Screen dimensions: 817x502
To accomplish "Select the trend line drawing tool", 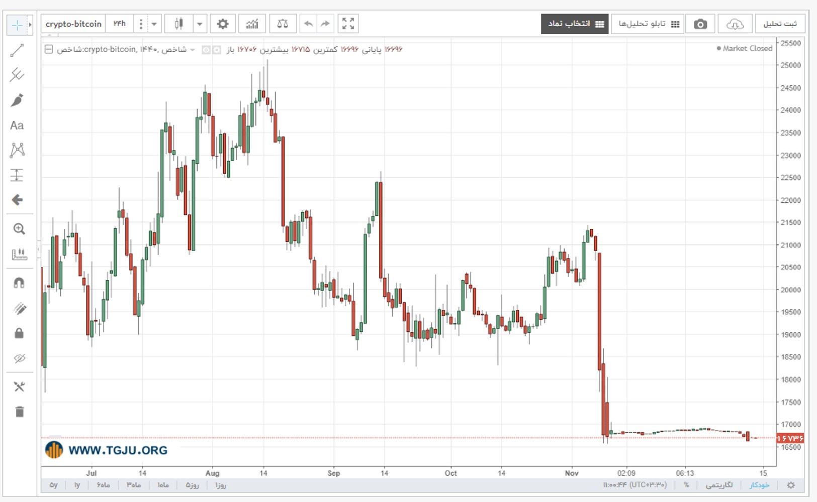I will pyautogui.click(x=17, y=50).
